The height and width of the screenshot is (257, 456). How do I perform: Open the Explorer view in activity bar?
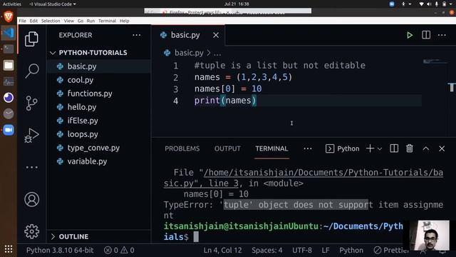(31, 39)
